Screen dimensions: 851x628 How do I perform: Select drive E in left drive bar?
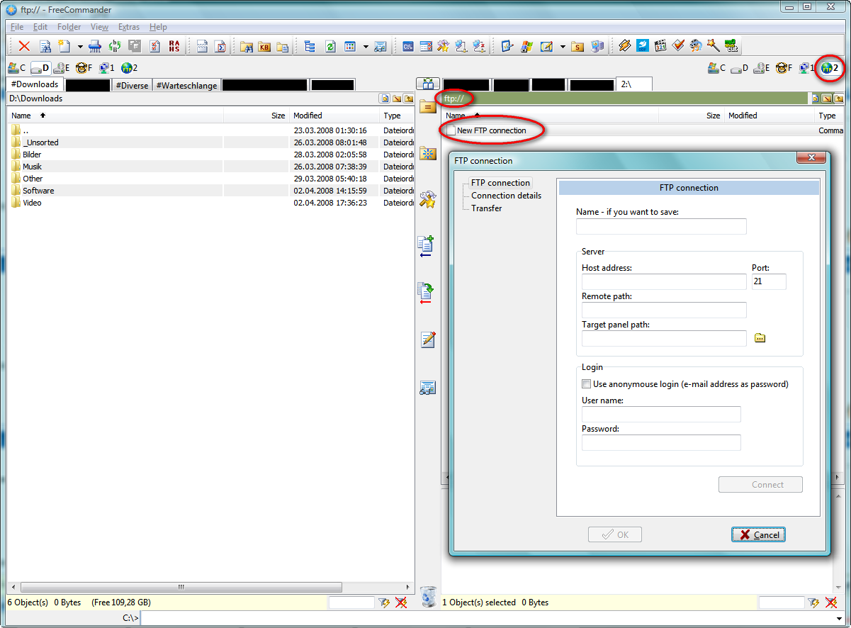(x=62, y=68)
